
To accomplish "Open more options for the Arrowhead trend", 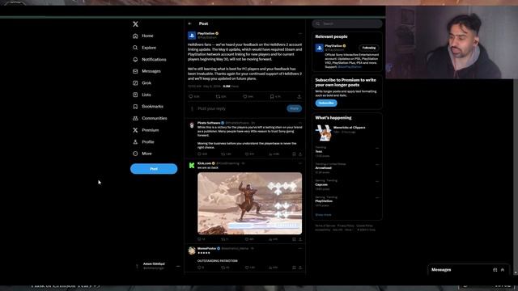I will [377, 164].
